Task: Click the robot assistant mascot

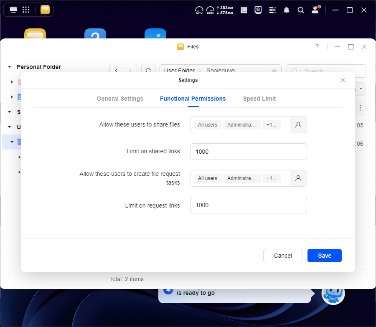Action: pyautogui.click(x=333, y=293)
